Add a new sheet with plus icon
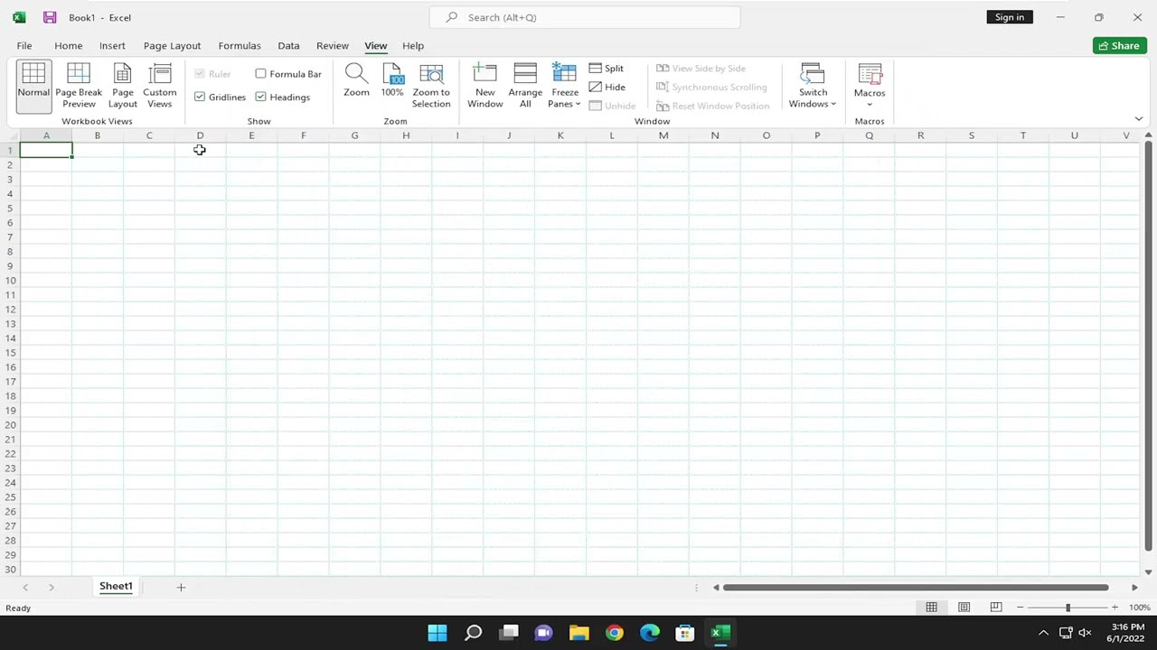 pos(181,587)
